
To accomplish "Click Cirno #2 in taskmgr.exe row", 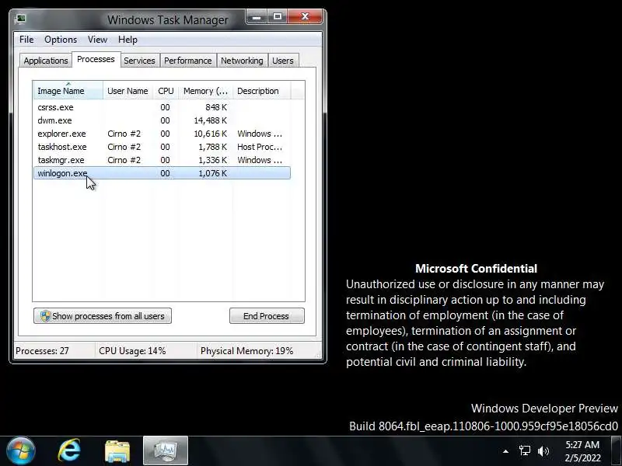I will pos(124,160).
